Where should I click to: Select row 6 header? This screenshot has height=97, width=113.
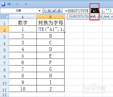click(4, 55)
